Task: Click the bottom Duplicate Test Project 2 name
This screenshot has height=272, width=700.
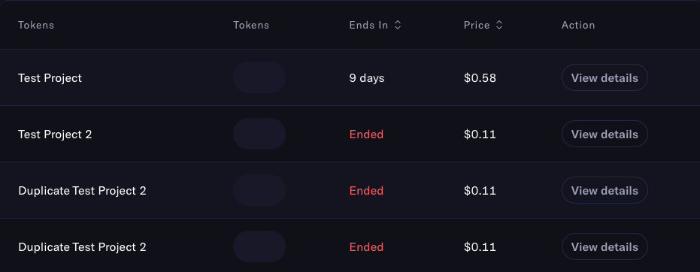Action: coord(82,247)
